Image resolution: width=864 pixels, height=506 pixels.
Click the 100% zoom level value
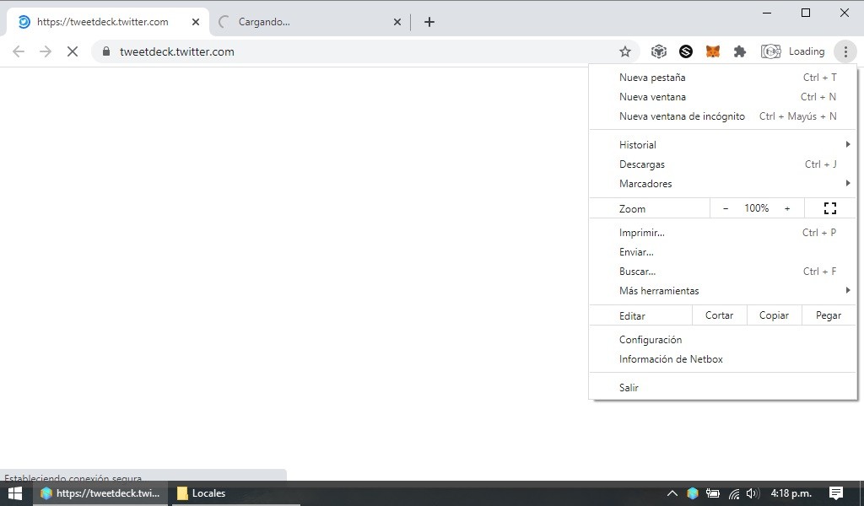tap(757, 208)
